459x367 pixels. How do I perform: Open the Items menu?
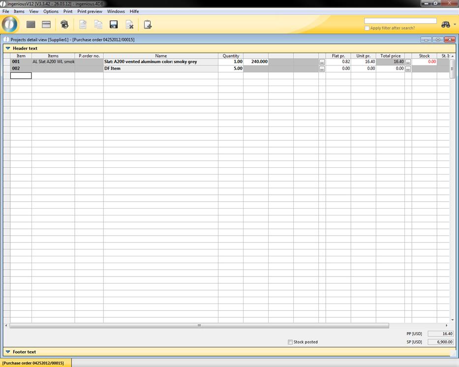tap(19, 11)
